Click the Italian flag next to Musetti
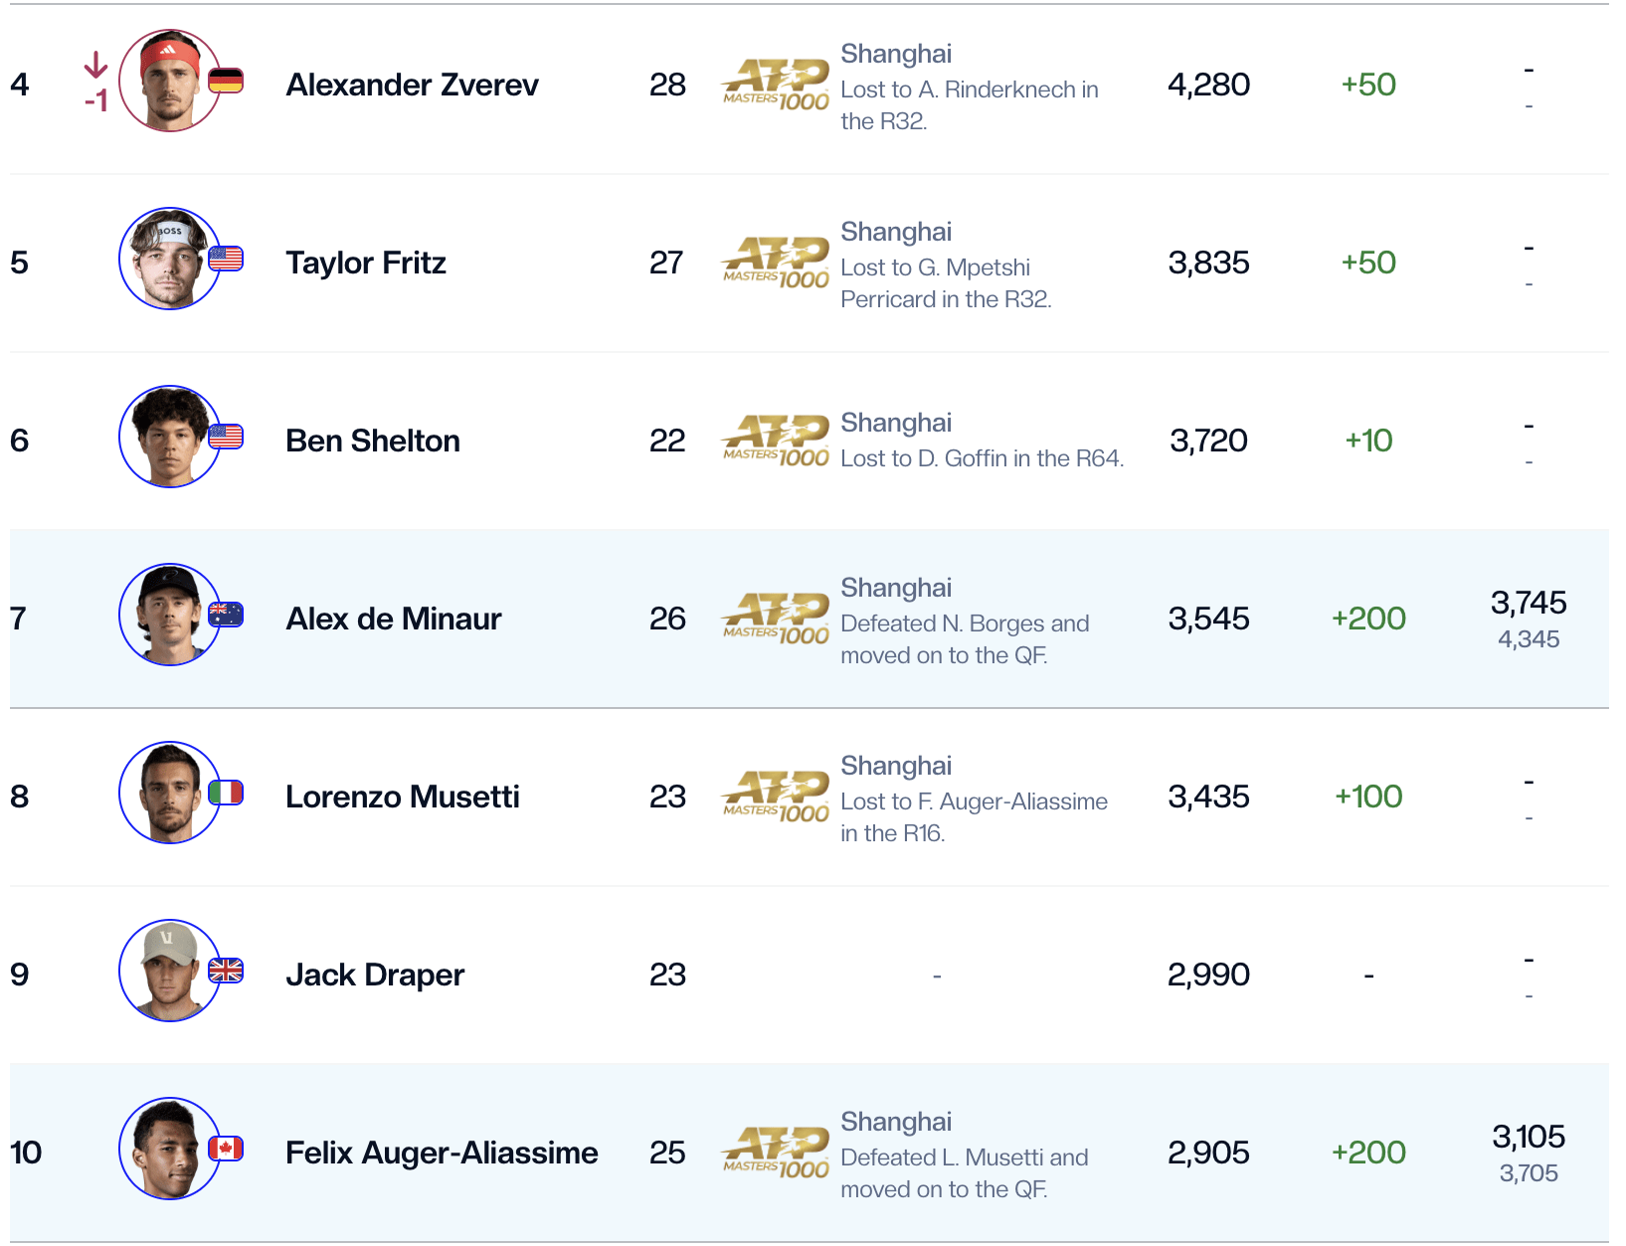The width and height of the screenshot is (1626, 1246). click(226, 793)
